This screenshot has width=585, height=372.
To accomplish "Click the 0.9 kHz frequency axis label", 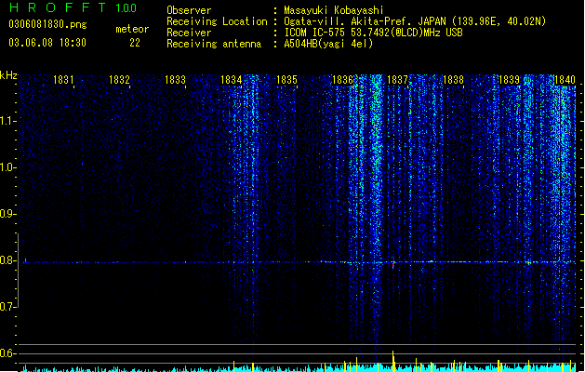I will click(x=7, y=214).
